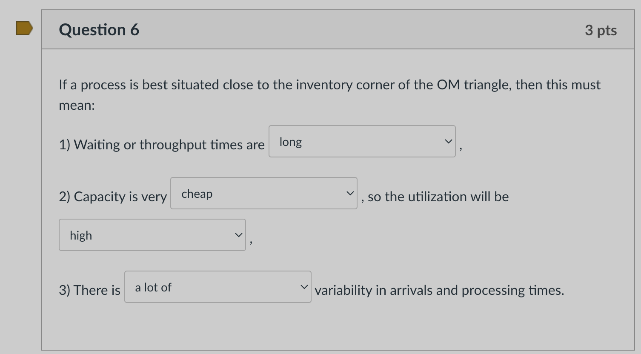Click the 'Waiting or throughput times' label
The height and width of the screenshot is (354, 641).
[162, 145]
